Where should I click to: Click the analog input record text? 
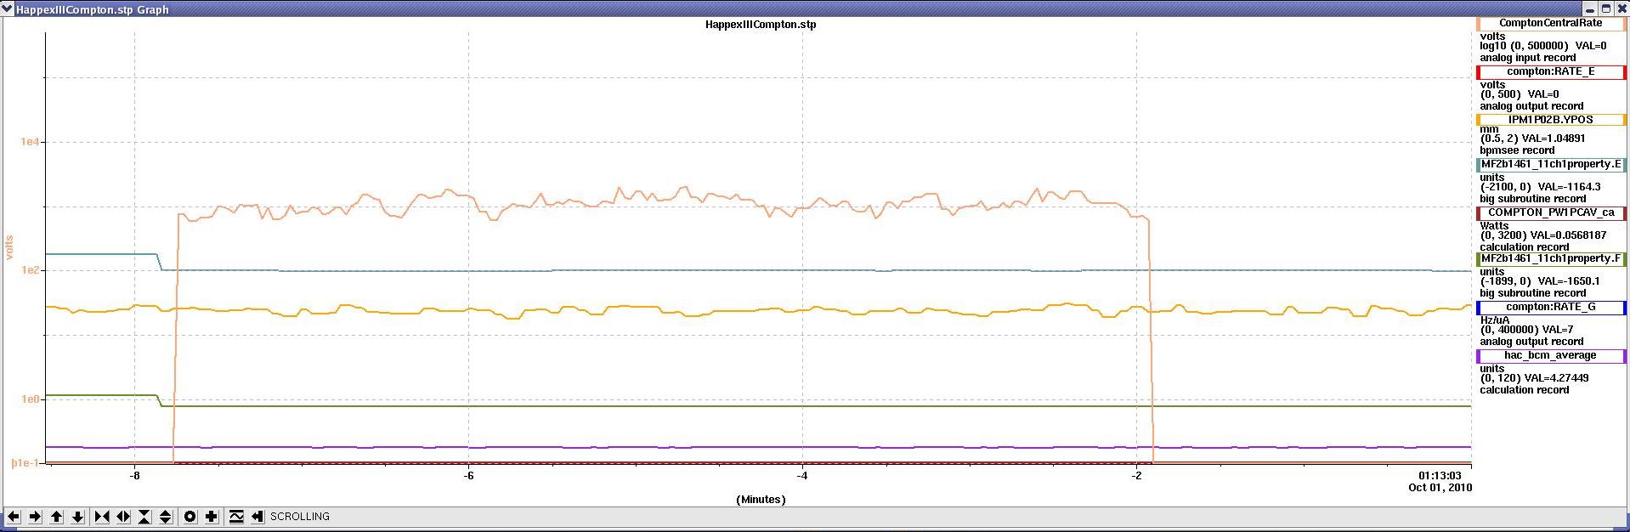point(1528,58)
